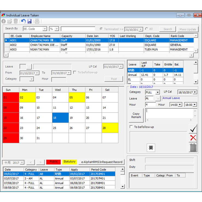This screenshot has width=202, height=202.
Task: Click the top Leave code lookup ... button
Action: (x=29, y=67)
